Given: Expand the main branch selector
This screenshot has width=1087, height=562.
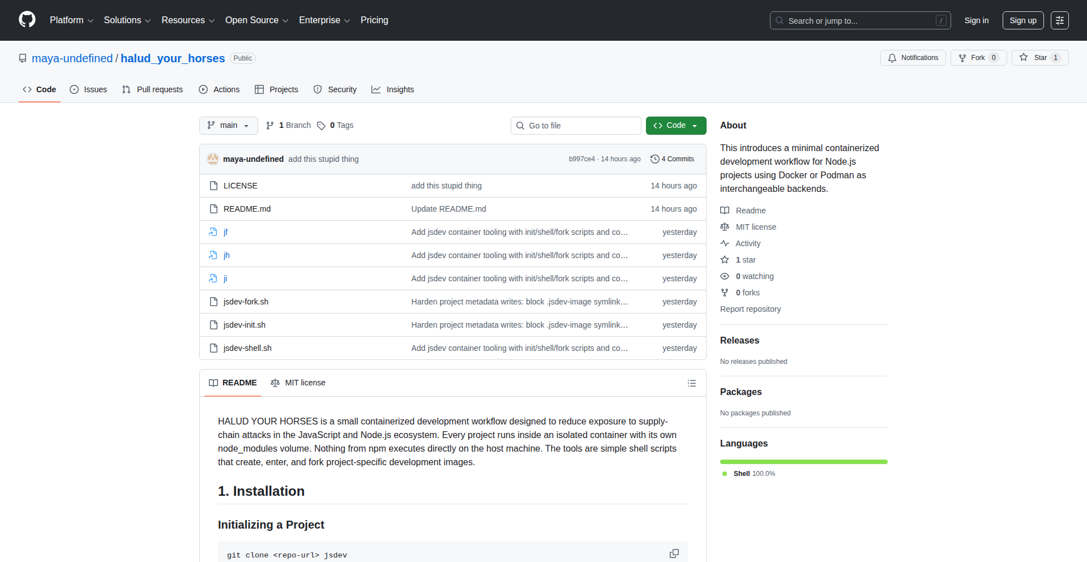Looking at the screenshot, I should [x=228, y=125].
